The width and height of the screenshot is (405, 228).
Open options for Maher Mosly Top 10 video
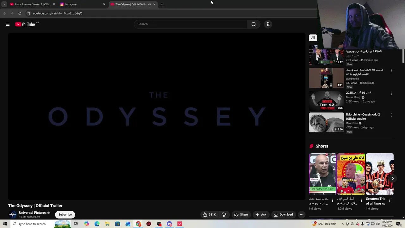click(x=392, y=93)
